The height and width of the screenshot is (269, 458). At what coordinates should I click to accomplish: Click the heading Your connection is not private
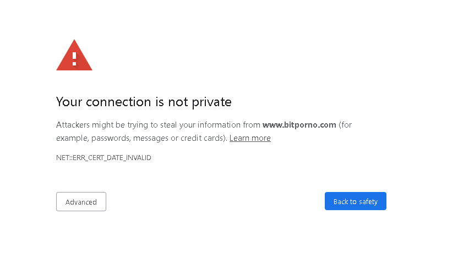click(144, 102)
